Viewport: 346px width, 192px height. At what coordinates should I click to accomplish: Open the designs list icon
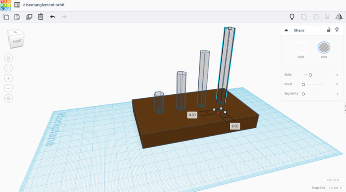17,5
